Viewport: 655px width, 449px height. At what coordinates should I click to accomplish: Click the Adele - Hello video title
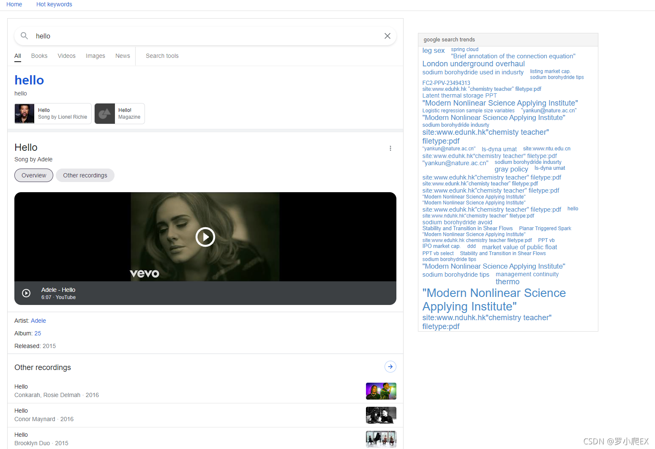click(x=58, y=290)
